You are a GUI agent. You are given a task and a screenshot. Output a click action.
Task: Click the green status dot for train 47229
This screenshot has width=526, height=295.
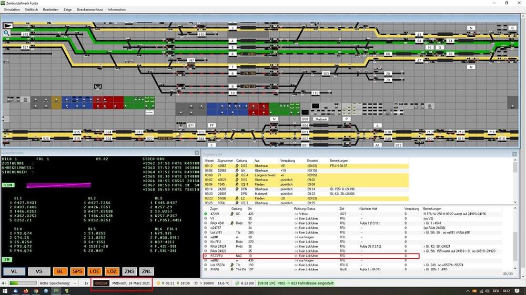206,214
